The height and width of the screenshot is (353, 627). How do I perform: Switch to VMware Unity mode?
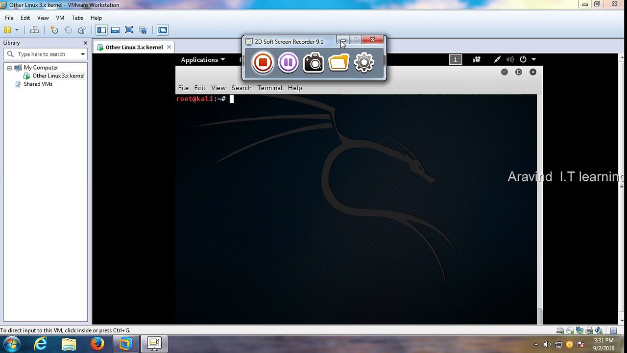click(x=143, y=30)
